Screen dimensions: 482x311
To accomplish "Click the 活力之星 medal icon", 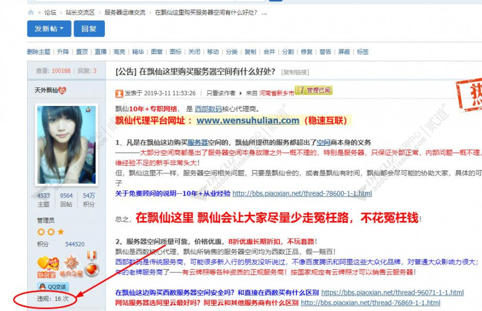I will (x=72, y=266).
